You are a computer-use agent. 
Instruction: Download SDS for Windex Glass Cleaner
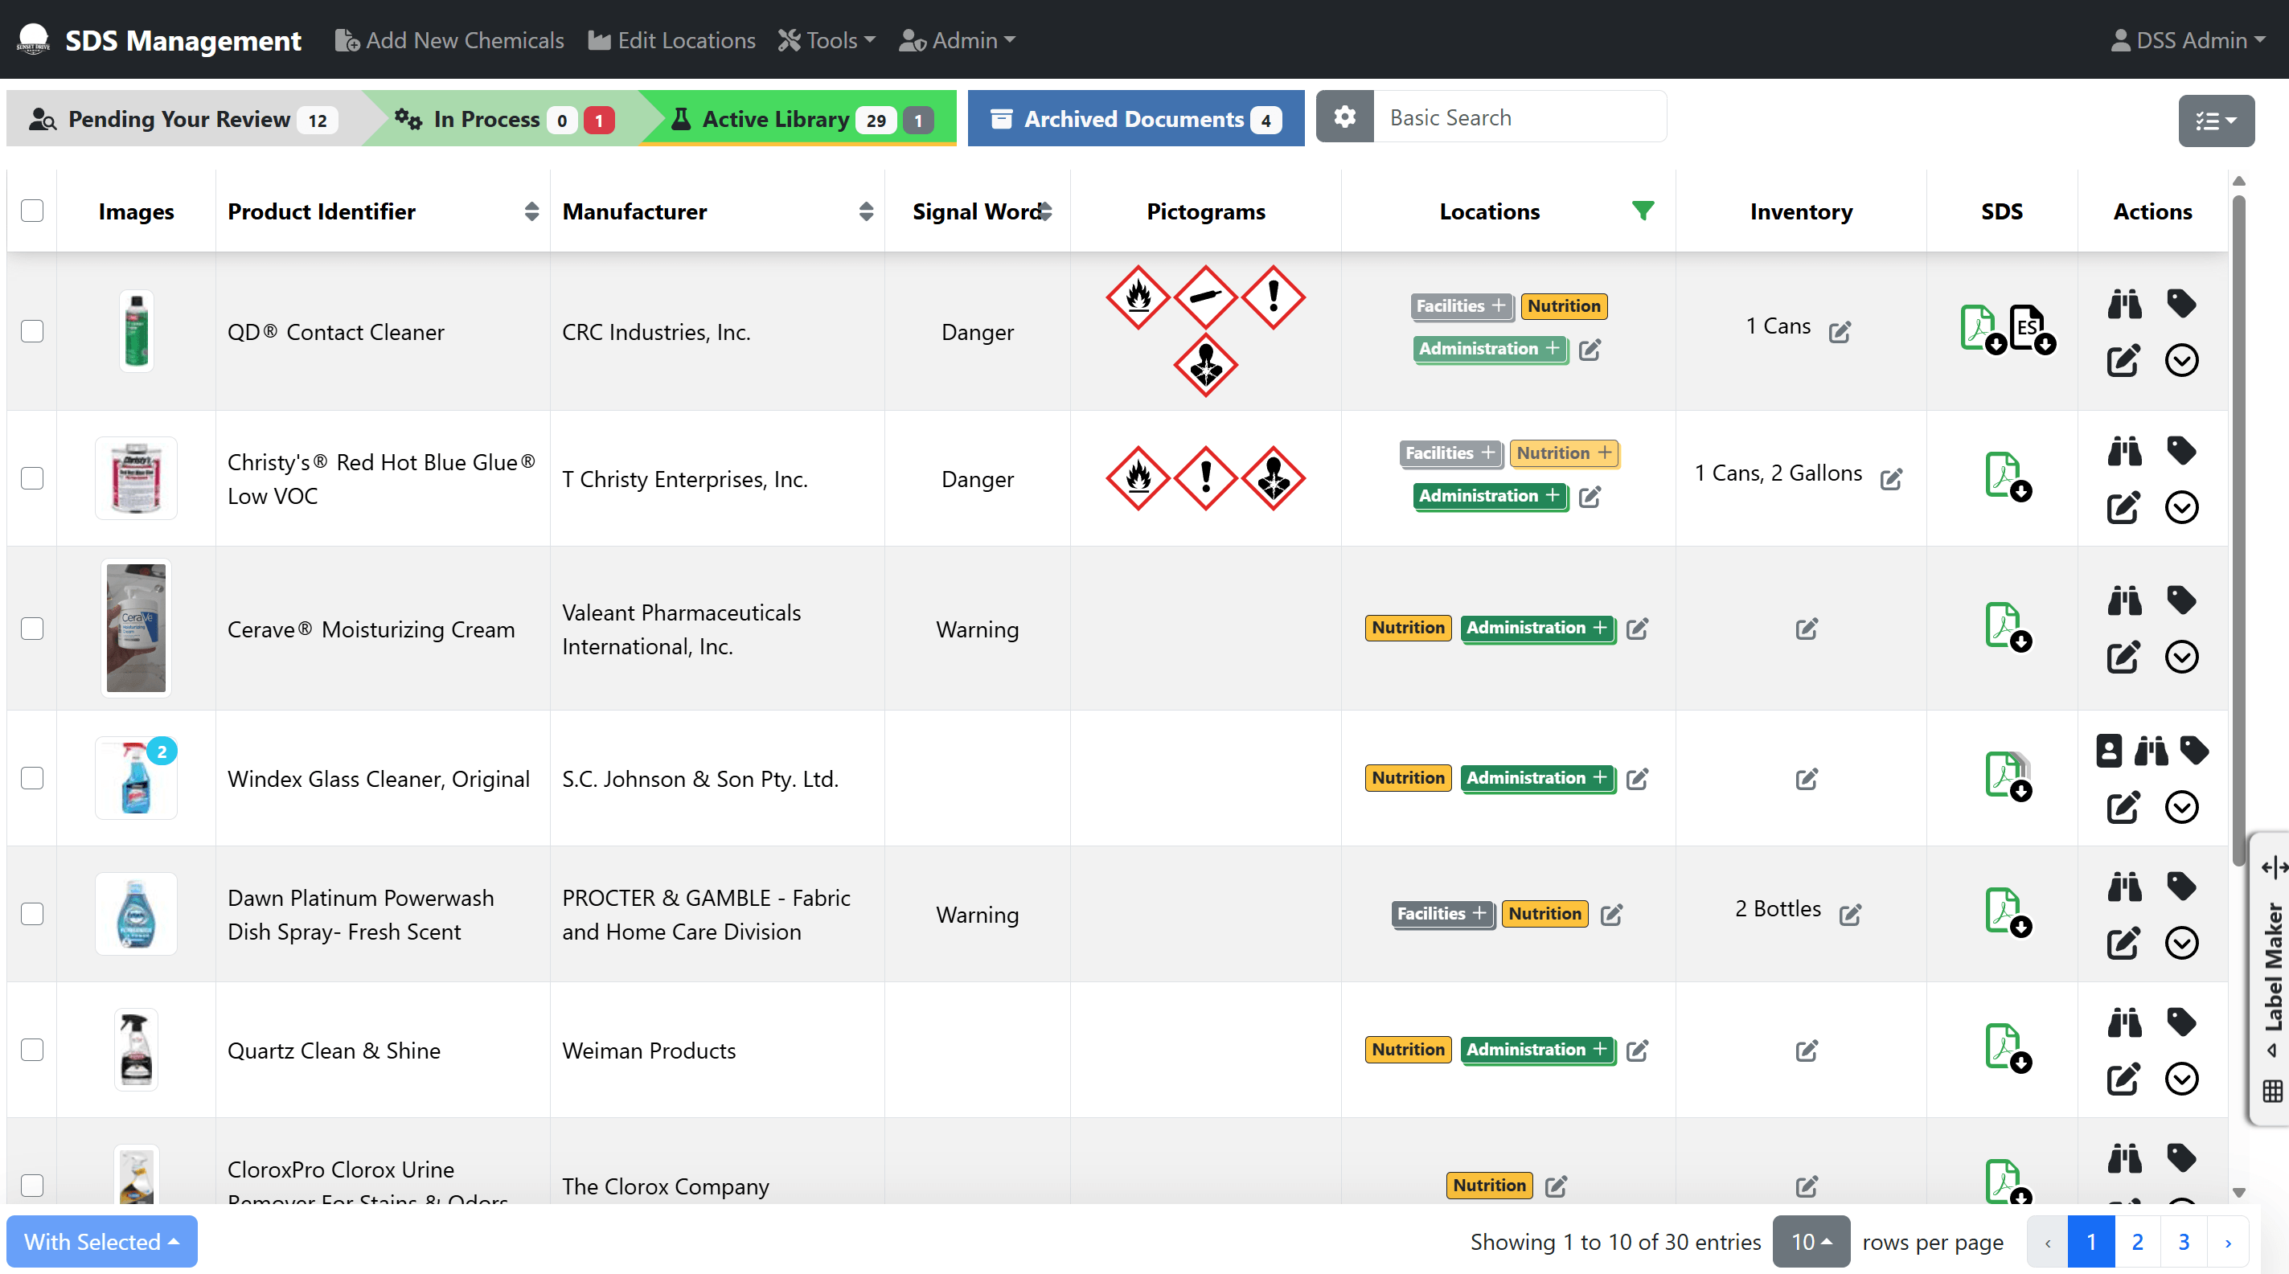(x=2008, y=776)
